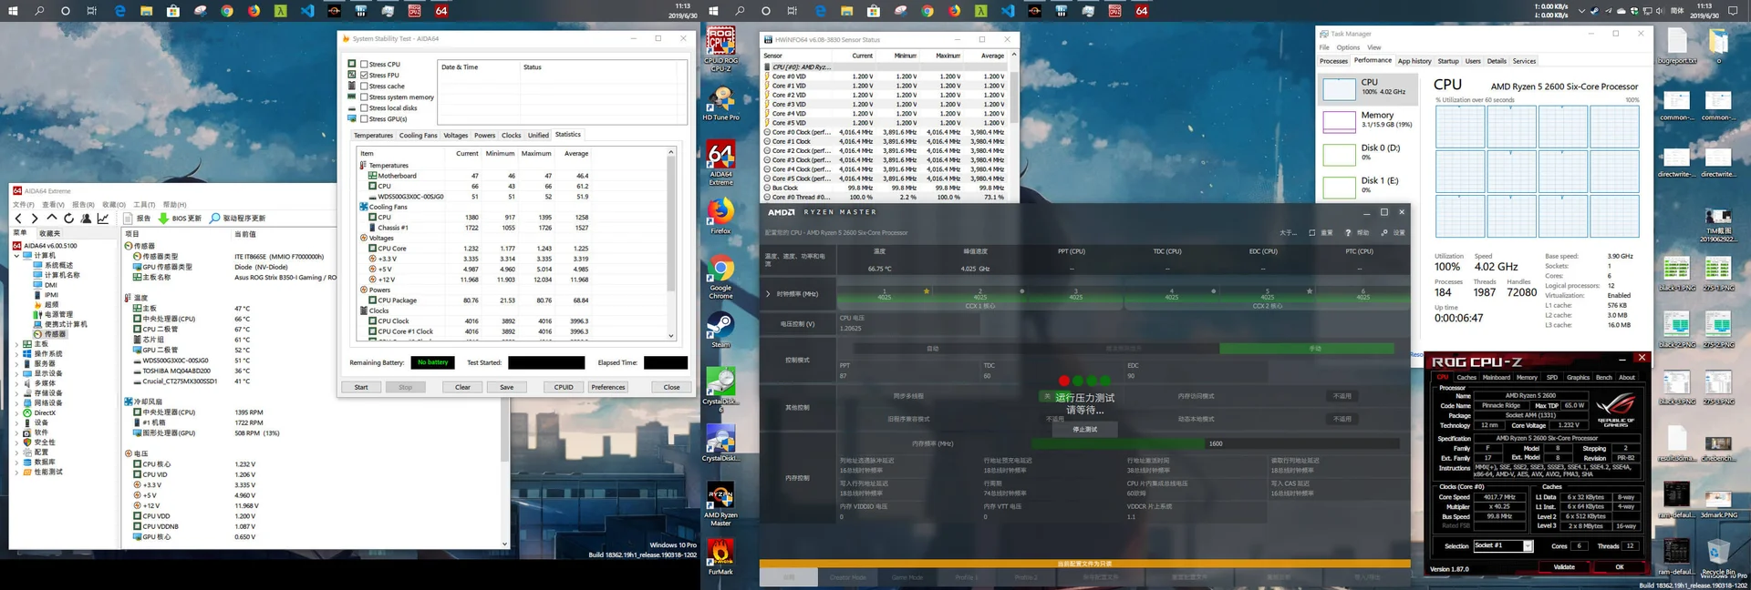1751x590 pixels.
Task: Expand the DirectX tree node
Action: 16,413
